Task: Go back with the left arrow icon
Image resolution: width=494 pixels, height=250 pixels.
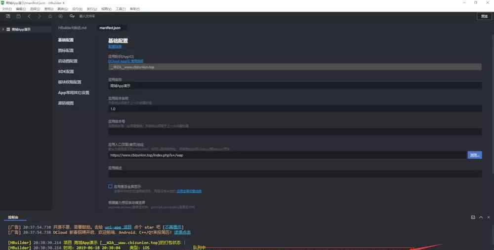Action: pyautogui.click(x=29, y=16)
